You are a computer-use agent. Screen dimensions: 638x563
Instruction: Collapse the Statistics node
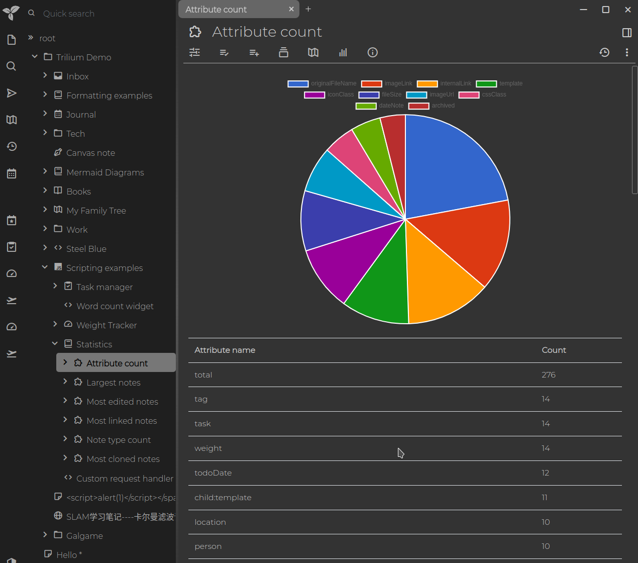click(x=55, y=344)
